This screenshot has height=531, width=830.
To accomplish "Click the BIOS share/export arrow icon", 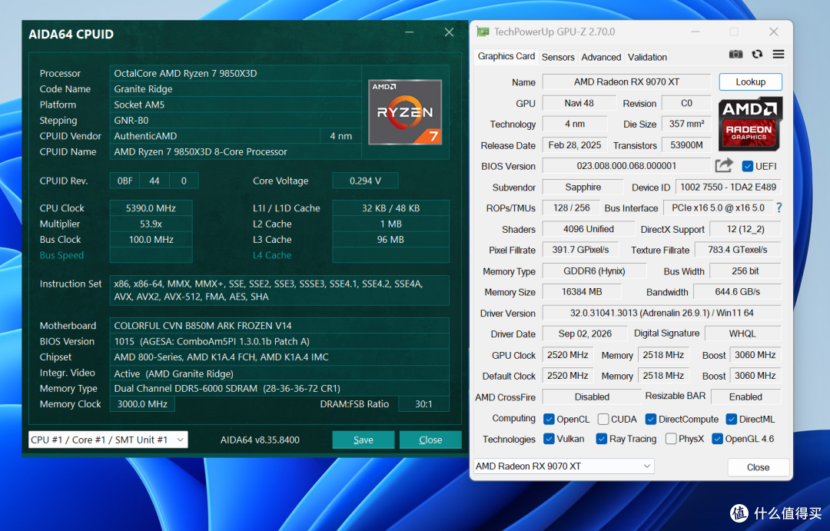I will pyautogui.click(x=724, y=166).
